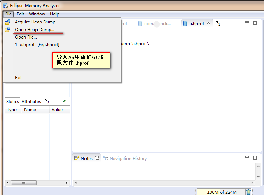Toggle the pin inspector icon
The width and height of the screenshot is (264, 195).
pyautogui.click(x=64, y=101)
